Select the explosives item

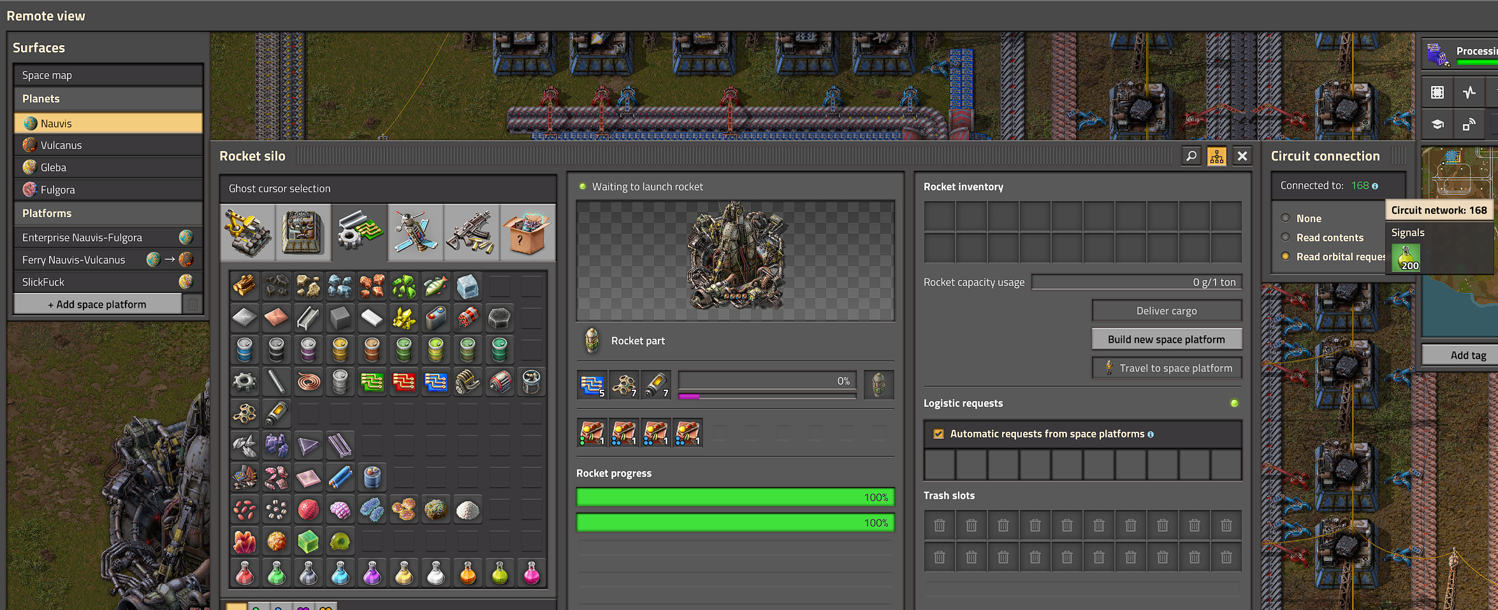coord(468,318)
